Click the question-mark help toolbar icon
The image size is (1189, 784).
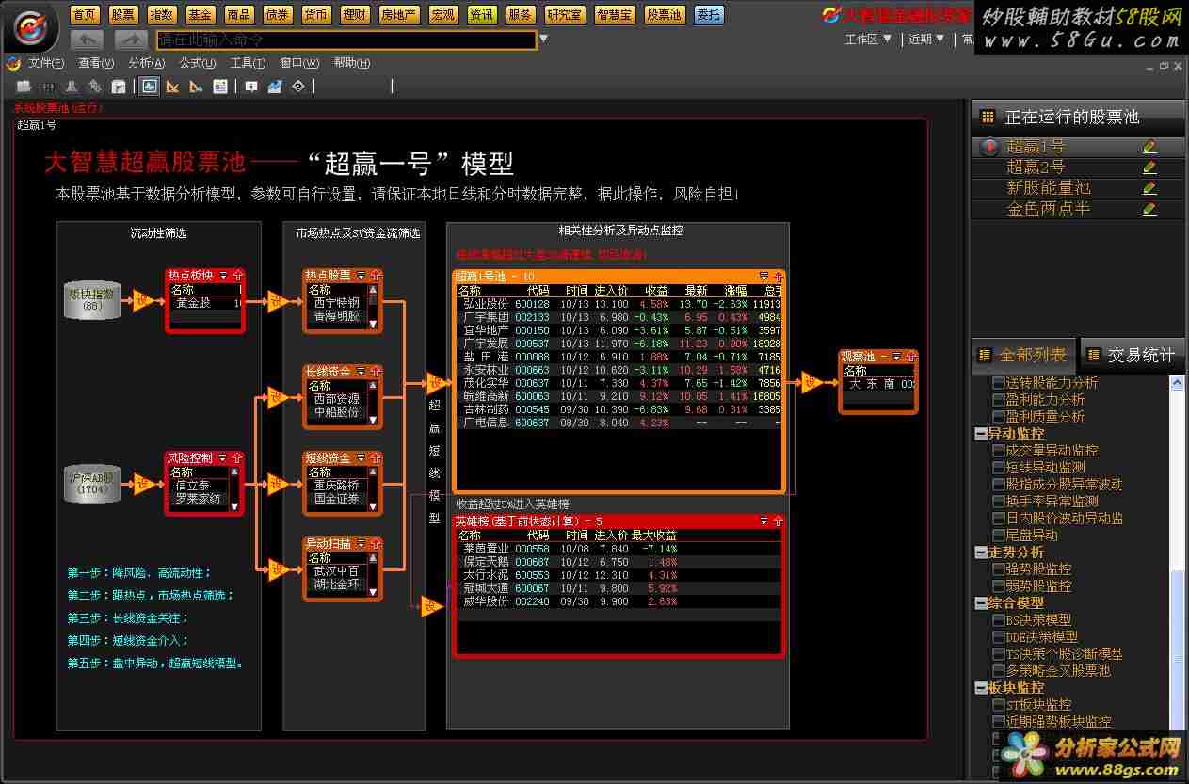coord(298,87)
